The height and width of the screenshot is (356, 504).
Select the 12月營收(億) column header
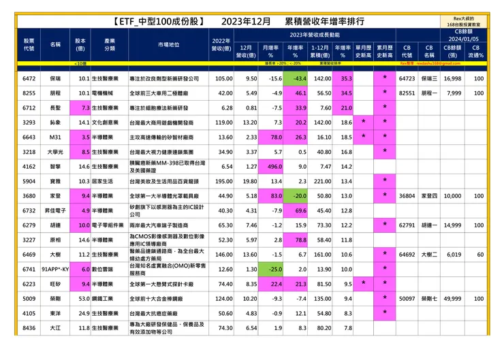click(x=246, y=52)
